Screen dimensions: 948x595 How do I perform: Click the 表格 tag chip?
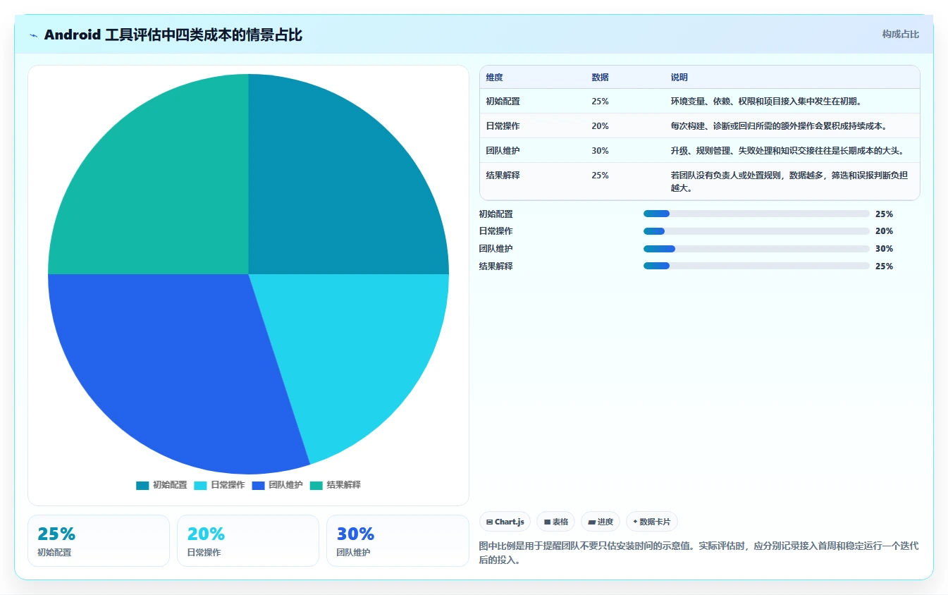click(555, 522)
